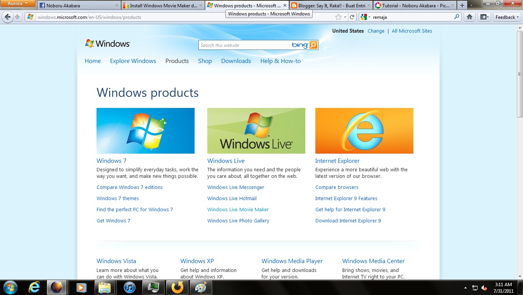Open Find the perfect PC link
The height and width of the screenshot is (295, 523).
(x=135, y=210)
